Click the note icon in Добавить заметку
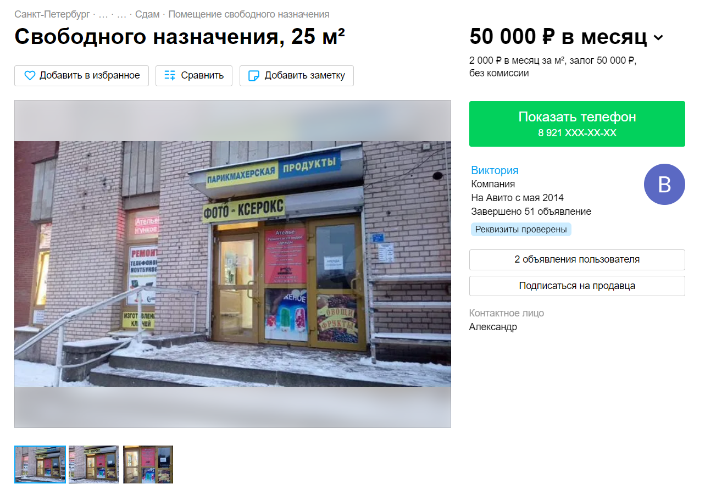The width and height of the screenshot is (705, 495). (x=254, y=76)
